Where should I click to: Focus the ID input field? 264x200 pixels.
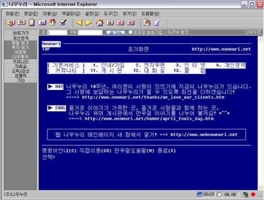tap(57, 32)
